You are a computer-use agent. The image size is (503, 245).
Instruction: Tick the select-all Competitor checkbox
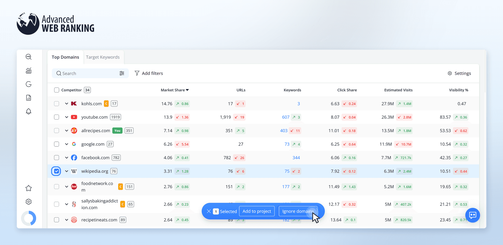[57, 90]
